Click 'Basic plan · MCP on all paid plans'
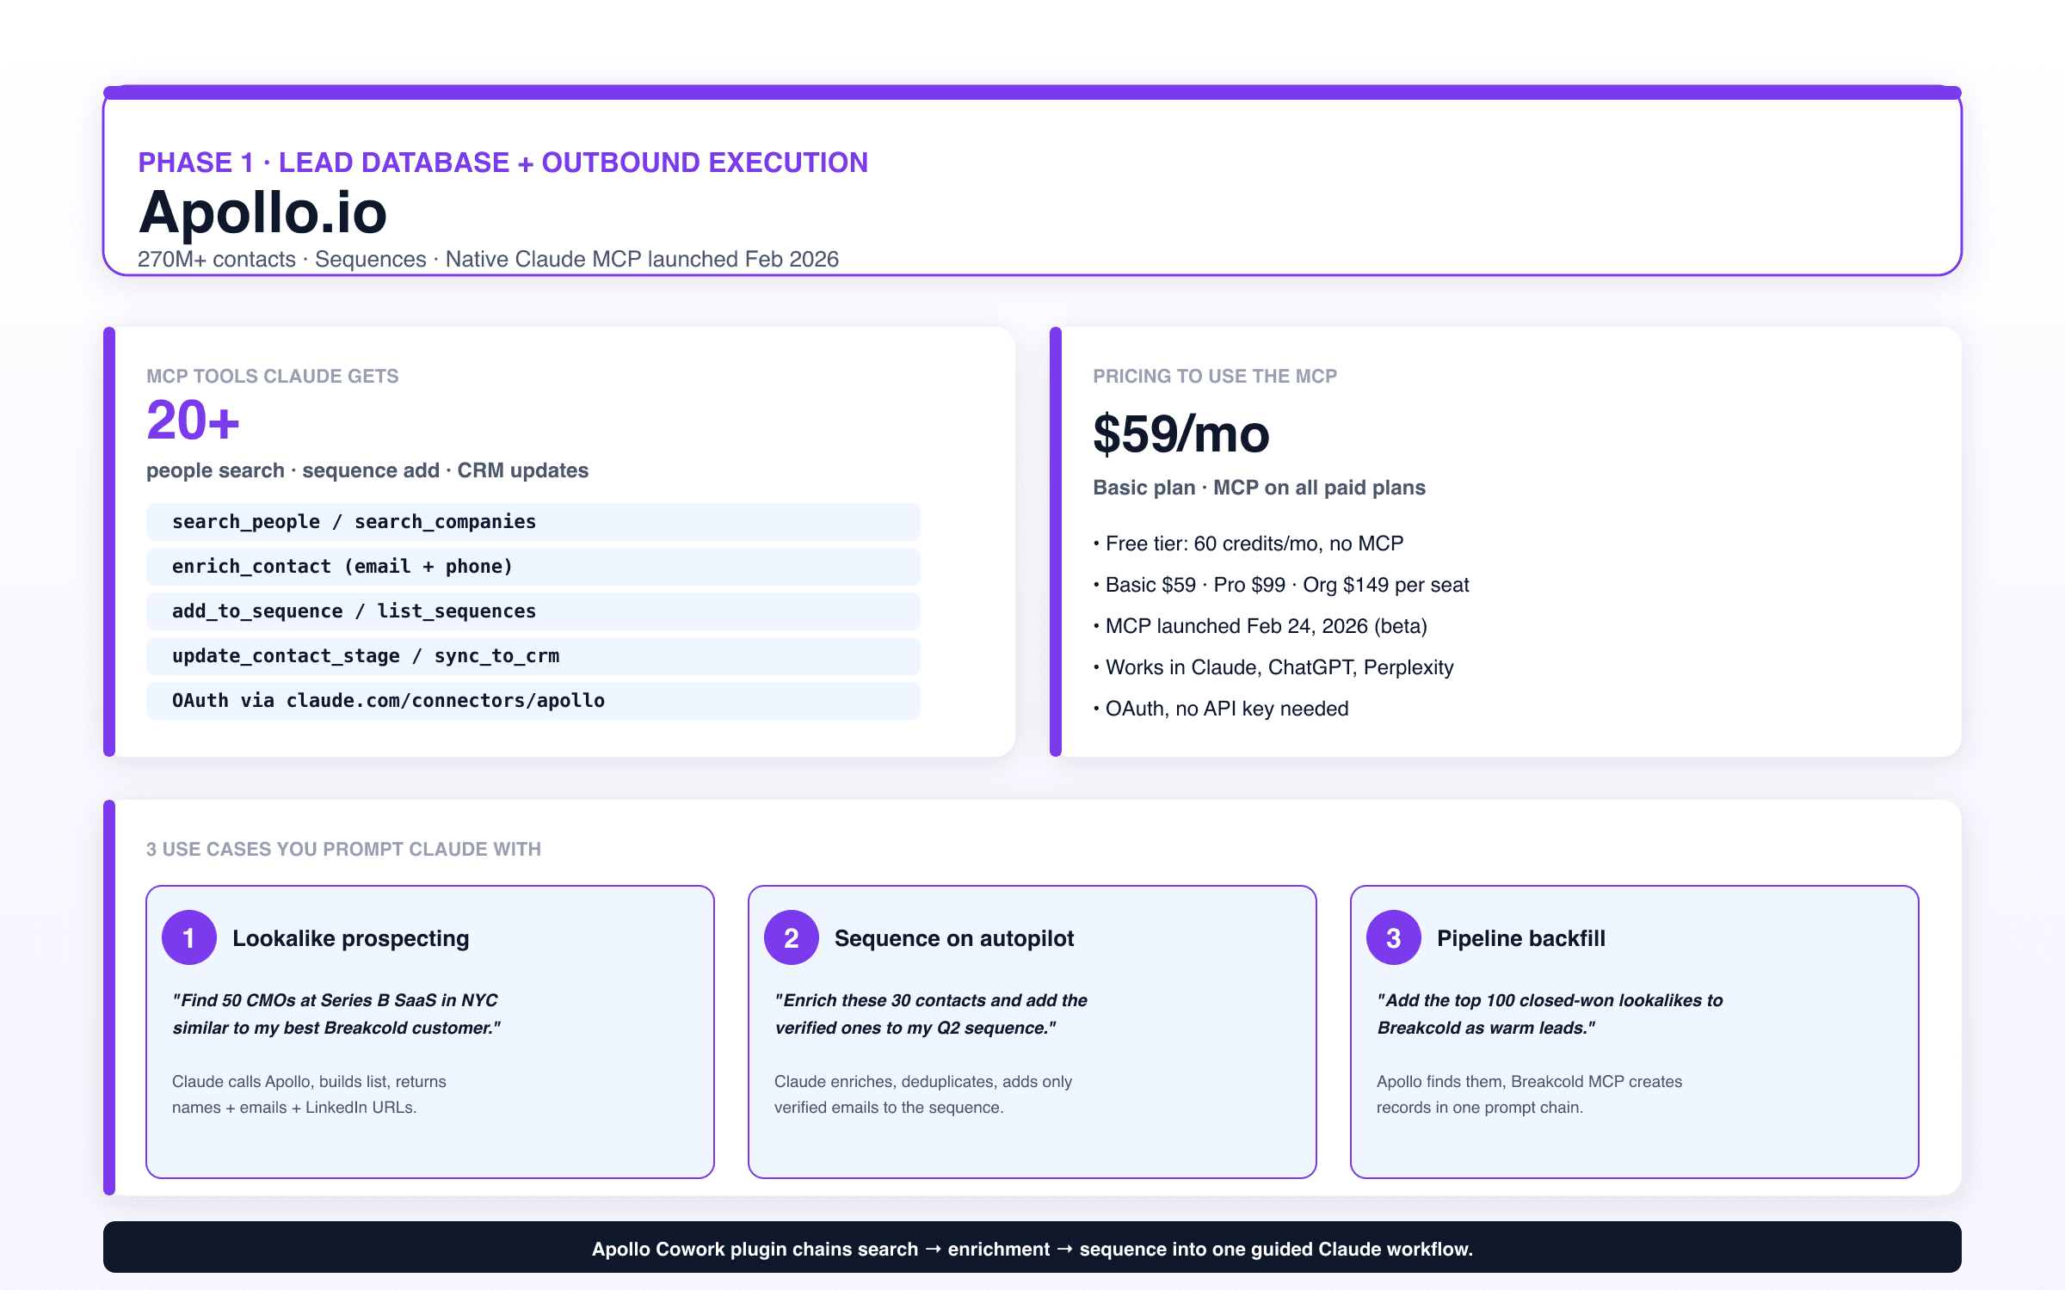Screen dimensions: 2065x1290 coord(1259,488)
